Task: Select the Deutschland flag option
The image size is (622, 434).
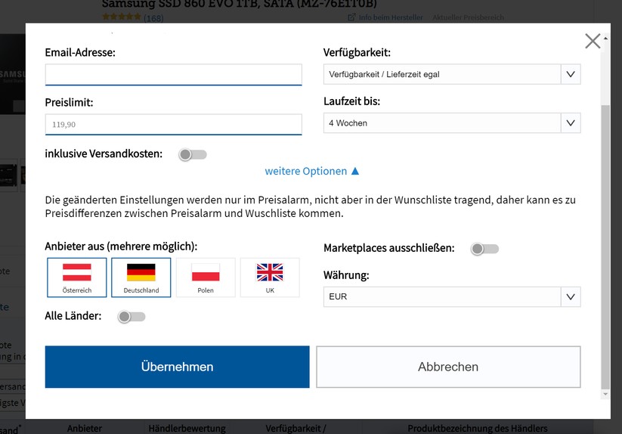Action: (141, 277)
